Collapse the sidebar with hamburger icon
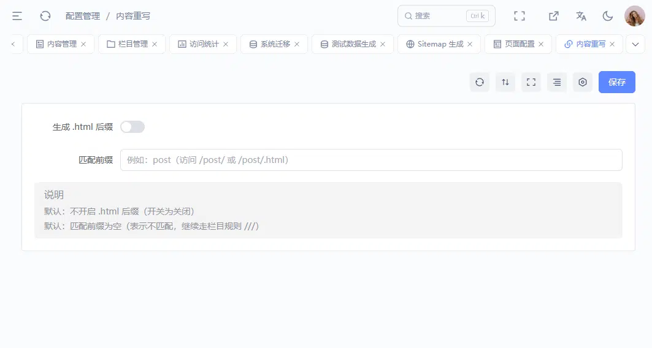Screen dimensions: 652x348 17,16
